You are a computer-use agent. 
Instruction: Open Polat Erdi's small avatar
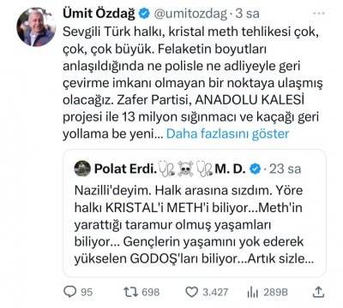point(82,169)
